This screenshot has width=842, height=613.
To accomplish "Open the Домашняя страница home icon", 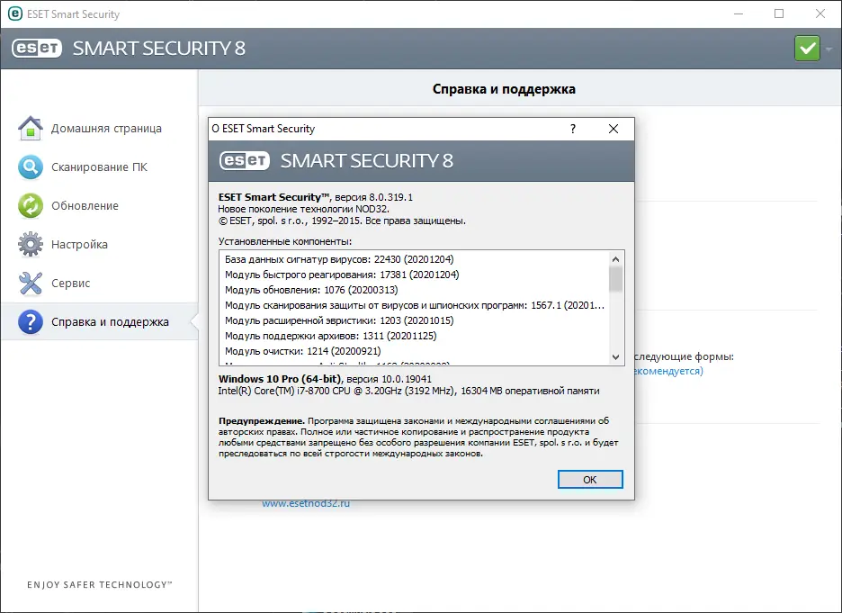I will click(31, 127).
